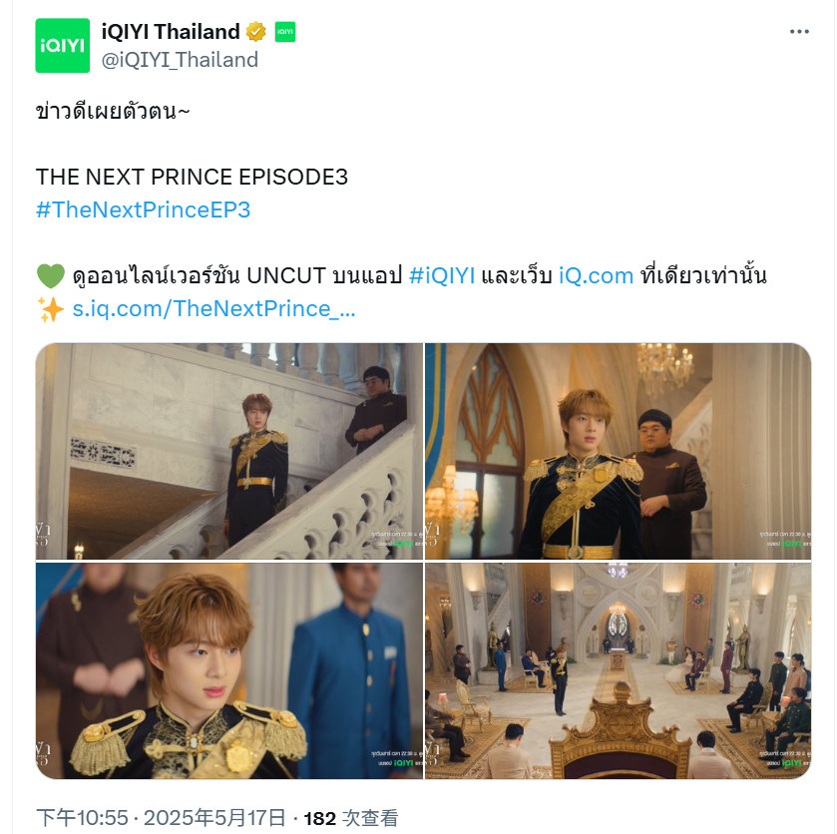The image size is (837, 834).
Task: Click the @iQIYI_Thailand handle
Action: [x=180, y=60]
